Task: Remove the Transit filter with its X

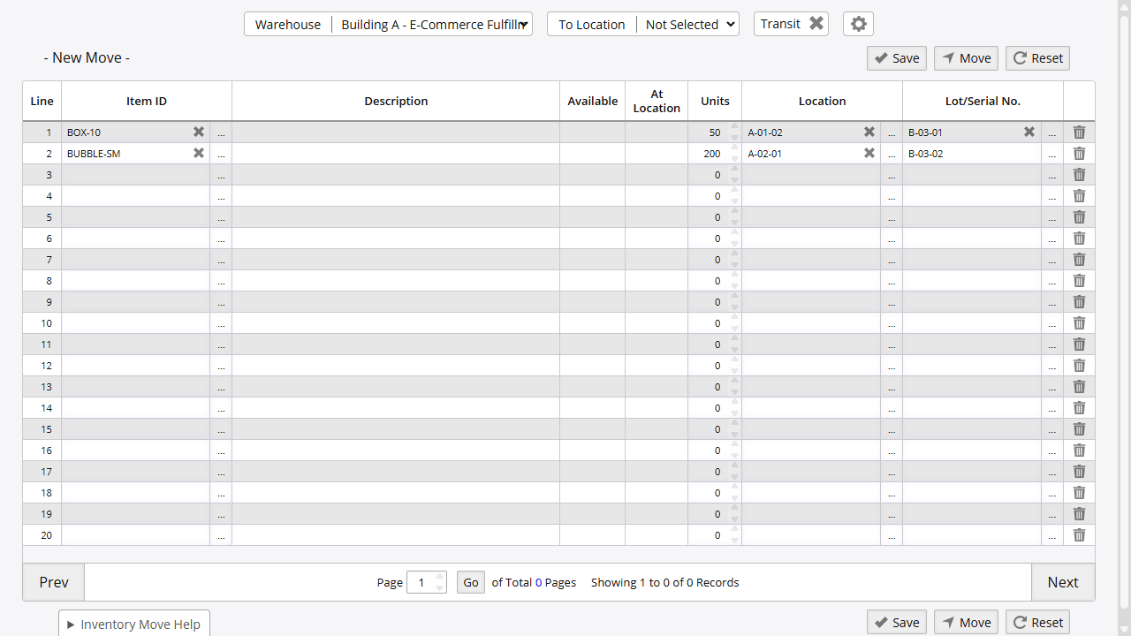Action: coord(816,24)
